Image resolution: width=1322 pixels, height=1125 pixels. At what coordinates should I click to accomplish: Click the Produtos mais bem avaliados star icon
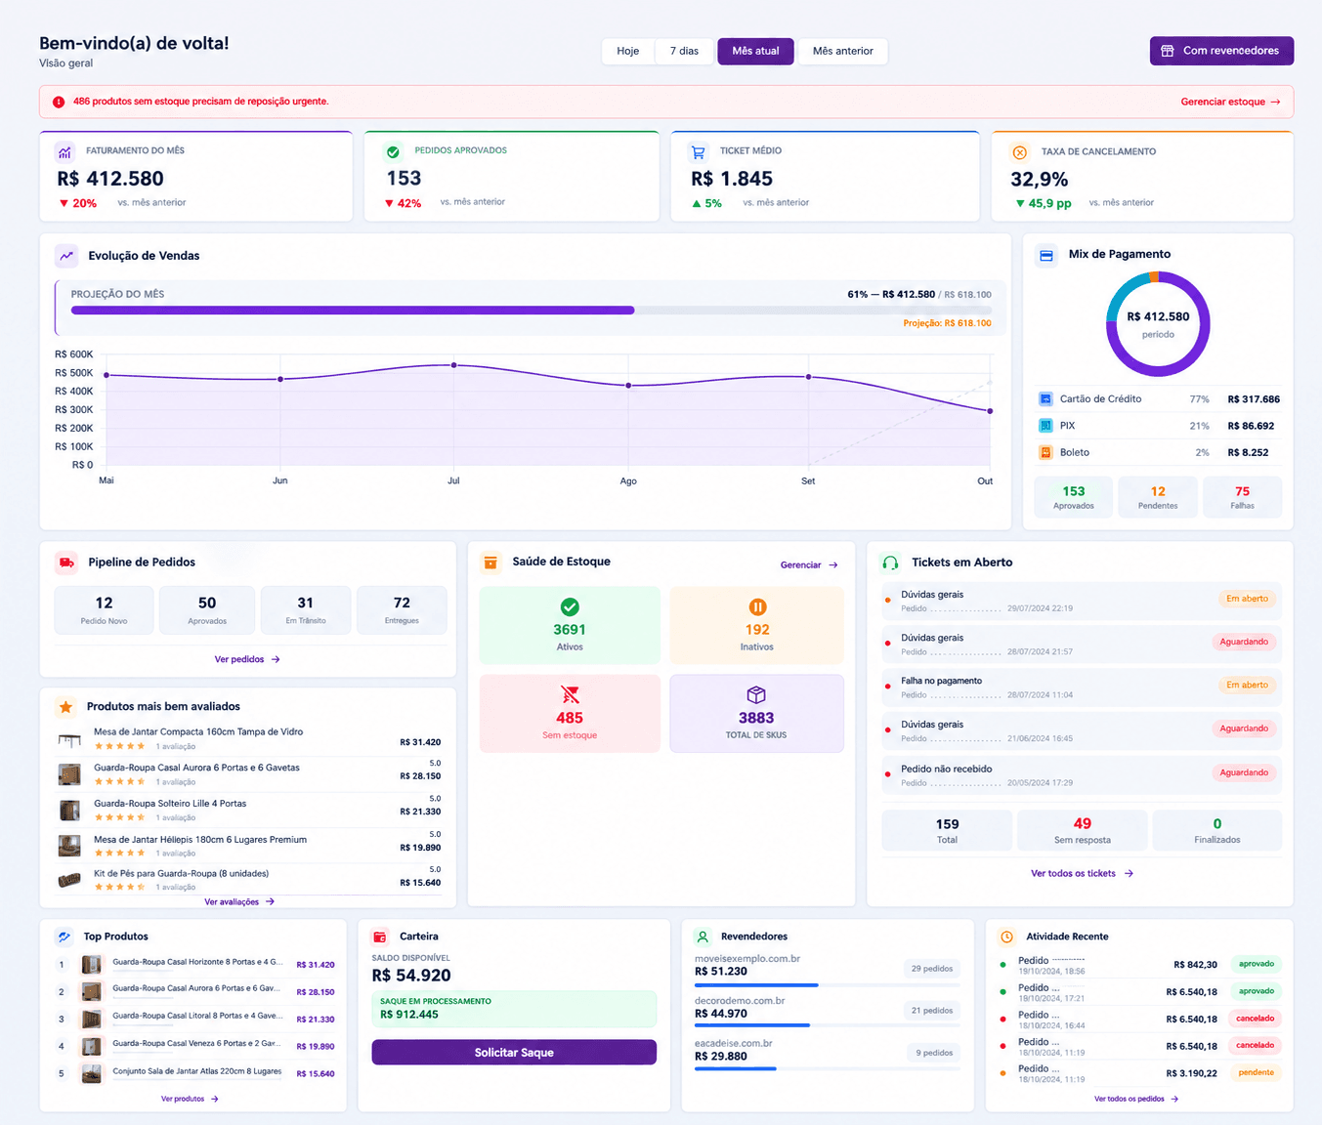pyautogui.click(x=65, y=706)
